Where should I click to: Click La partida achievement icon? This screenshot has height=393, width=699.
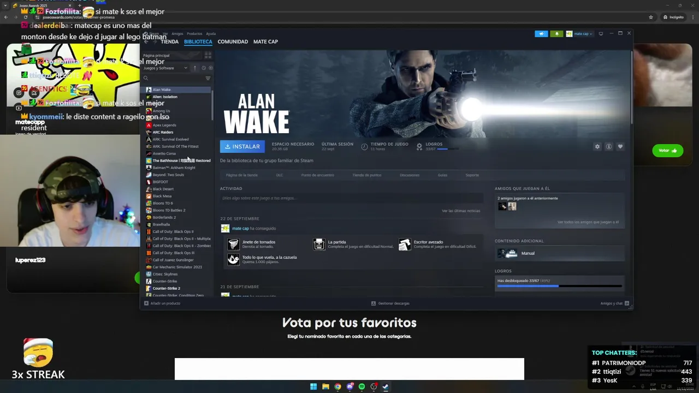tap(319, 244)
